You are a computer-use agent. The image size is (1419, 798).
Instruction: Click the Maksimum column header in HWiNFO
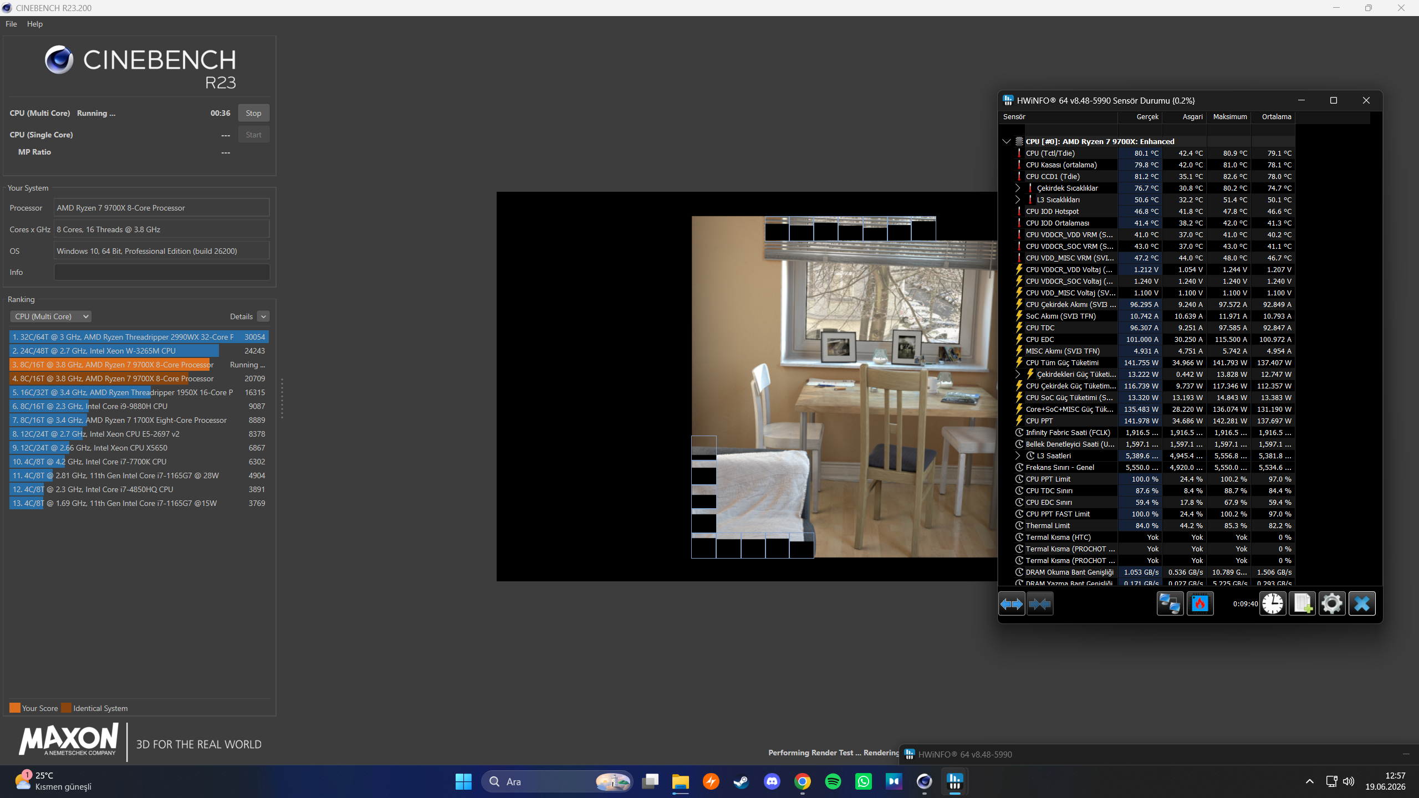pos(1229,117)
